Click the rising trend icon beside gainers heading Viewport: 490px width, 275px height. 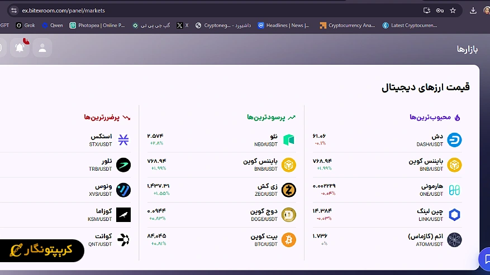coord(292,117)
